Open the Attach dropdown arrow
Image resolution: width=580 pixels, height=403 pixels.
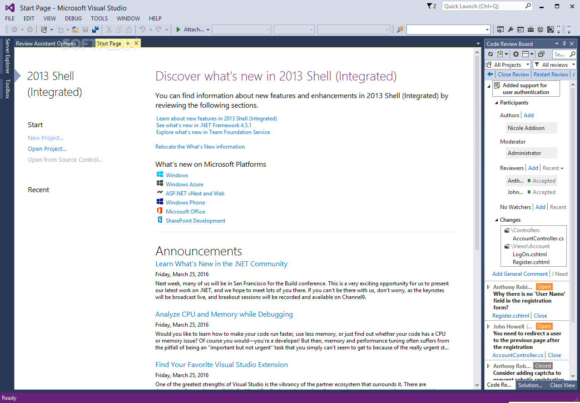tap(208, 30)
